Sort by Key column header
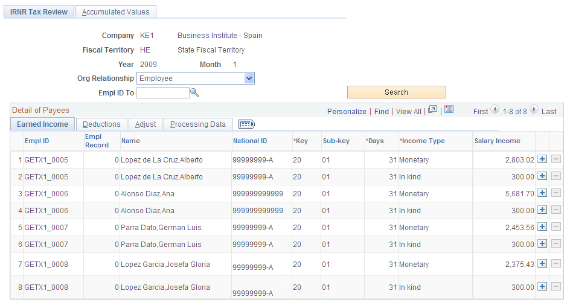 pos(301,141)
